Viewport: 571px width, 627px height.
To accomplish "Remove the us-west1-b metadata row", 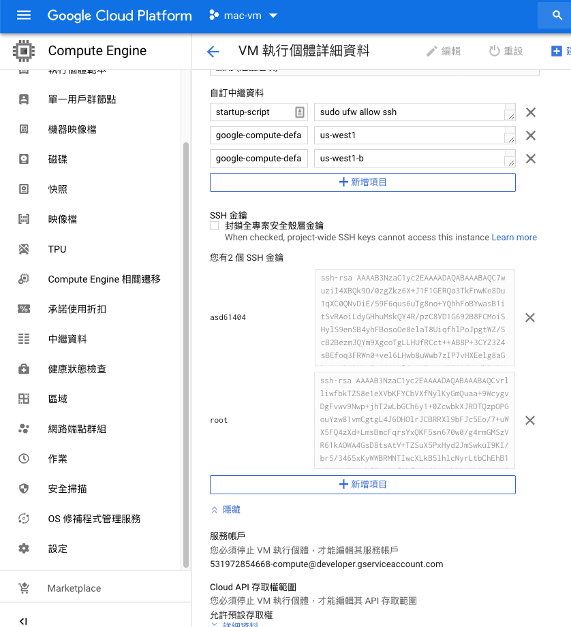I will tap(531, 159).
